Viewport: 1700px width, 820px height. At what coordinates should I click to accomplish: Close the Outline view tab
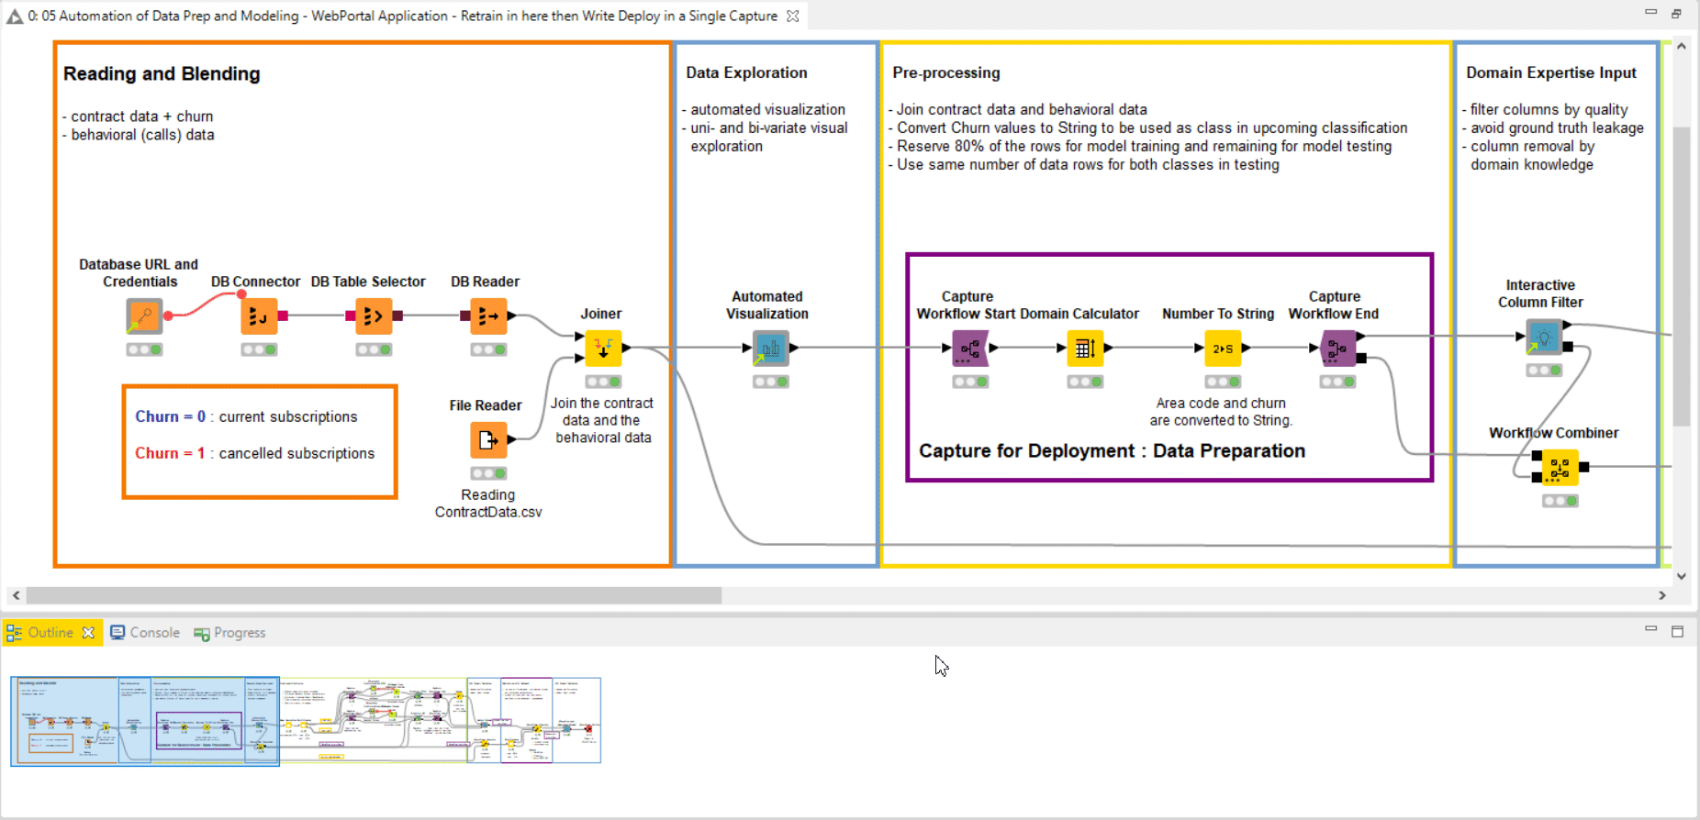tap(88, 633)
